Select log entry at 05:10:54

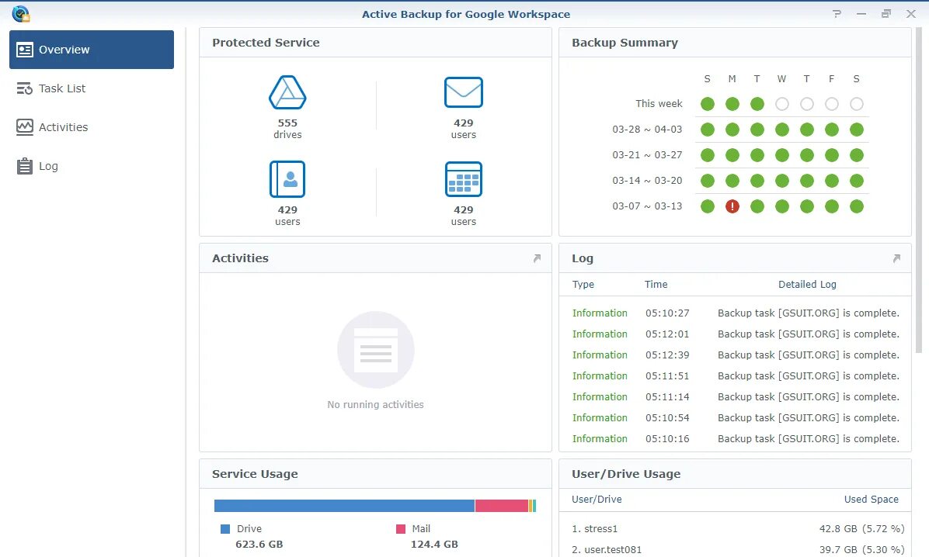click(x=736, y=418)
